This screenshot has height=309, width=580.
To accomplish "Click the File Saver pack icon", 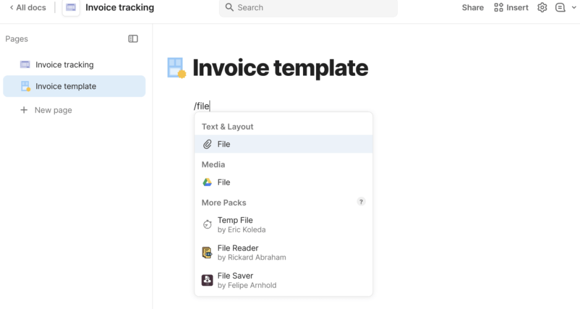I will (x=207, y=280).
